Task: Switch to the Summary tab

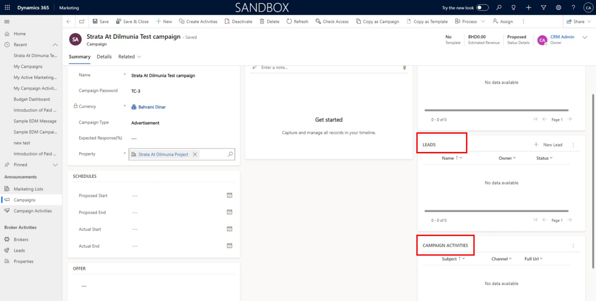Action: tap(80, 57)
